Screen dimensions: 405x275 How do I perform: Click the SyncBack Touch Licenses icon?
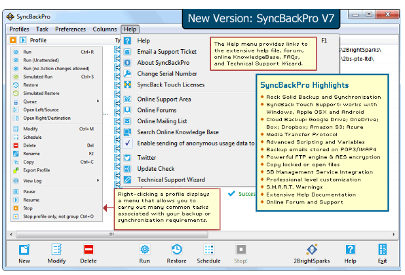click(127, 84)
